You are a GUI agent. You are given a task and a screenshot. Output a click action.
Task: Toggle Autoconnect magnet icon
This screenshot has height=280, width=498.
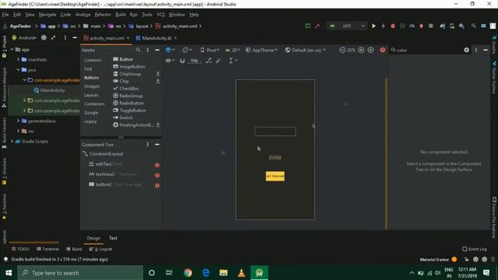pyautogui.click(x=182, y=61)
